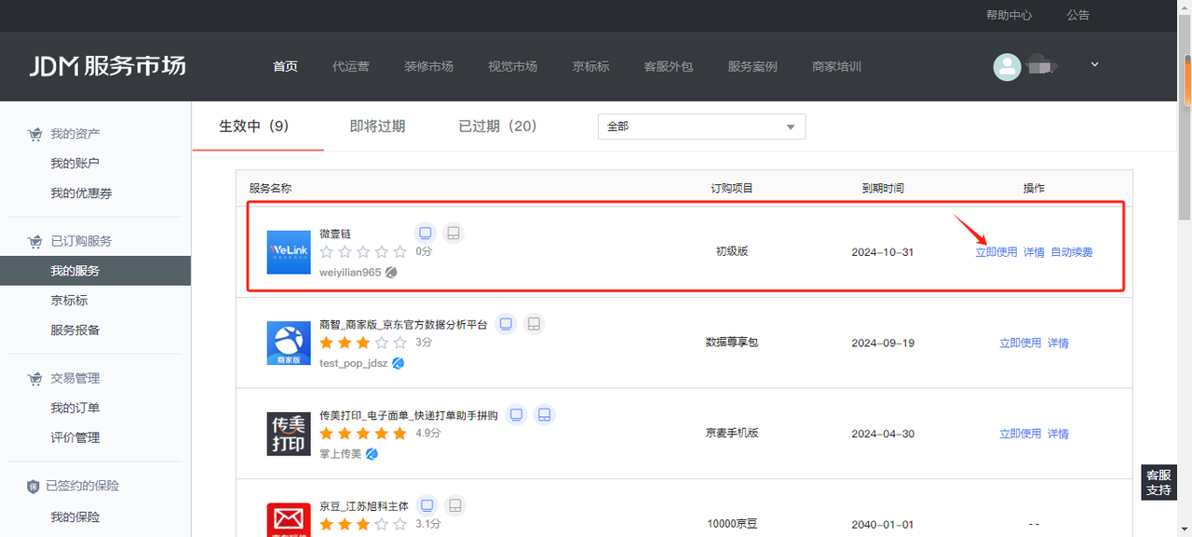The image size is (1192, 537).
Task: Click the PC monitor icon in 京豆 row
Action: [x=427, y=505]
